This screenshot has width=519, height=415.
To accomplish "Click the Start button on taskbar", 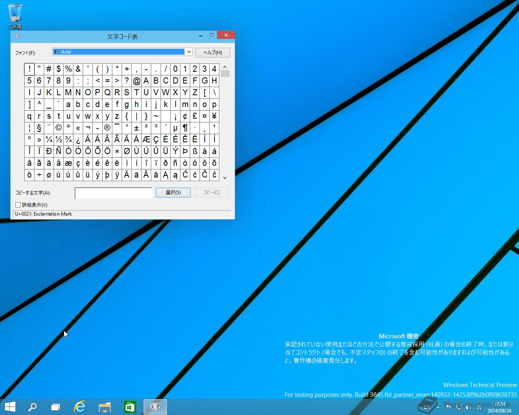I will click(x=10, y=407).
